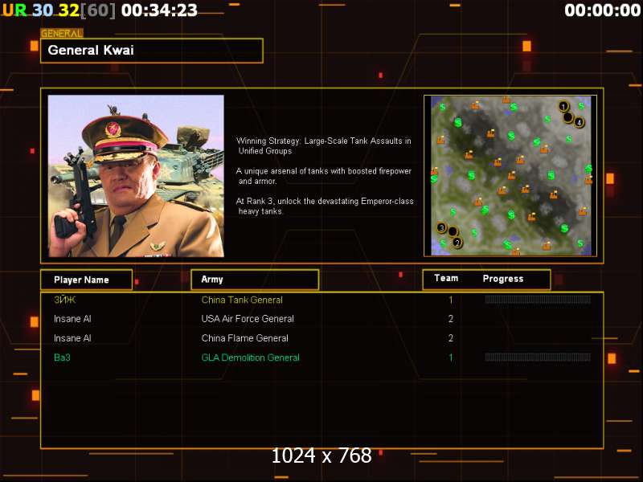Click the green supply icon below marker 3
Viewport: 643px width, 482px height.
click(x=443, y=243)
